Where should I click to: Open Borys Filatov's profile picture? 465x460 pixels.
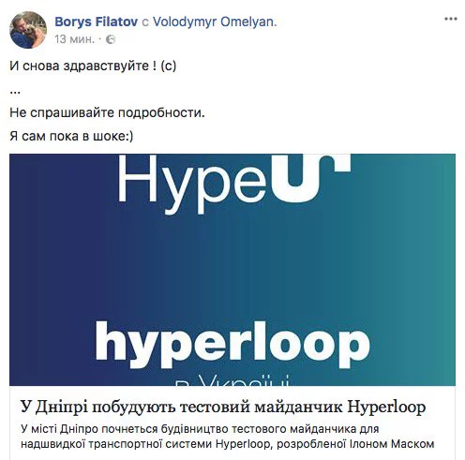(28, 30)
